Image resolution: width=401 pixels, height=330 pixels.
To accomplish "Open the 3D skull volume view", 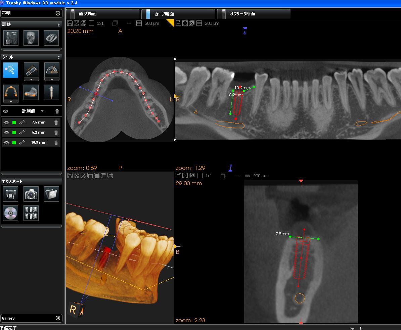I will 31,38.
